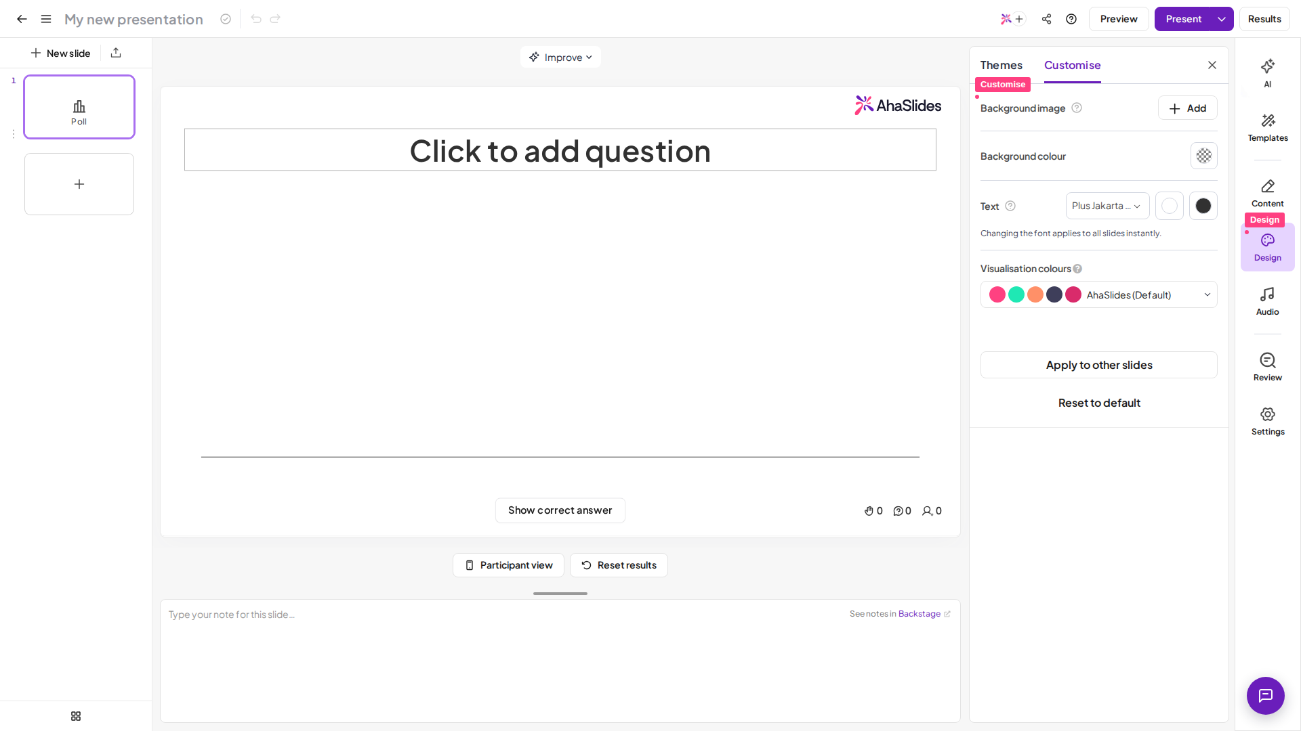The height and width of the screenshot is (731, 1301).
Task: Click the redo arrow icon
Action: [275, 19]
